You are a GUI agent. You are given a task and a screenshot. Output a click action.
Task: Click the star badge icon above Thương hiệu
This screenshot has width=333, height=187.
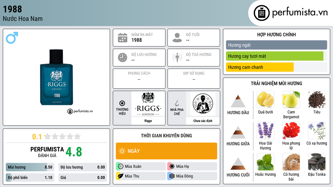pyautogui.click(x=122, y=103)
